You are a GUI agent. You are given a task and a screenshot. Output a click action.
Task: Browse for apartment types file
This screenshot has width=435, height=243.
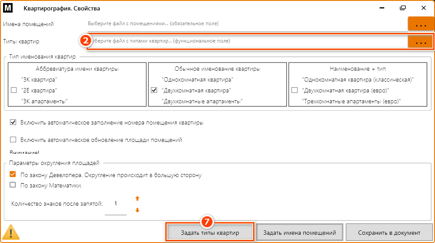(x=420, y=42)
